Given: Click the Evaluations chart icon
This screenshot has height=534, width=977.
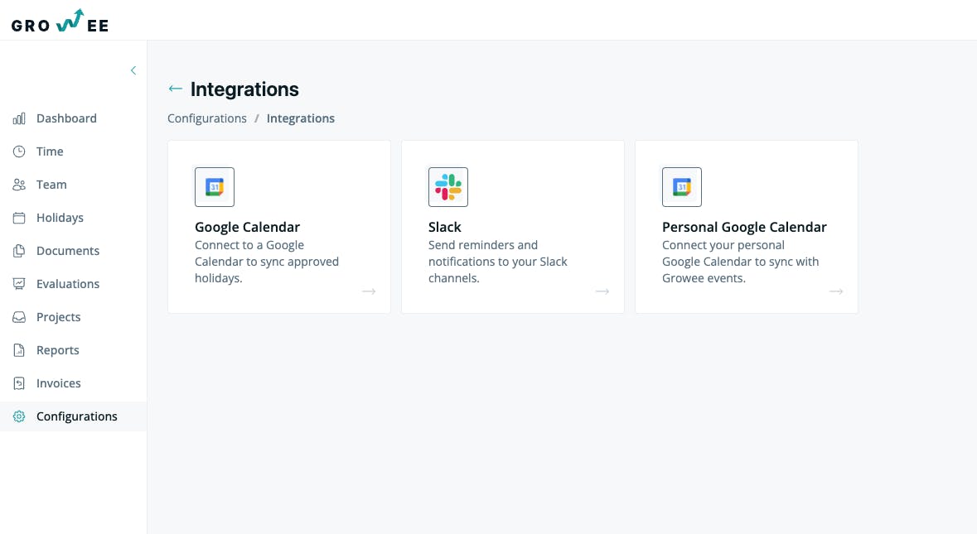Looking at the screenshot, I should pos(19,284).
